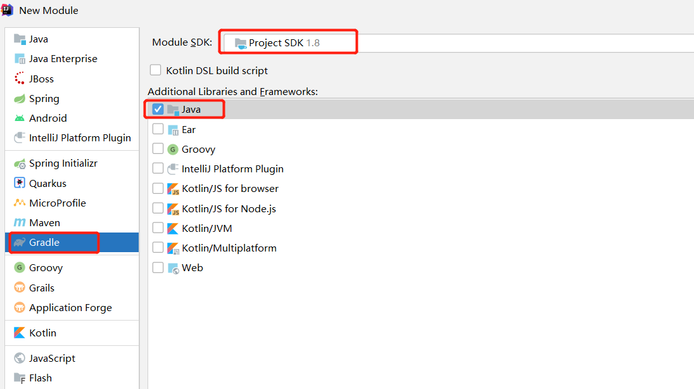Choose the JBoss module type
694x389 pixels.
[72, 79]
